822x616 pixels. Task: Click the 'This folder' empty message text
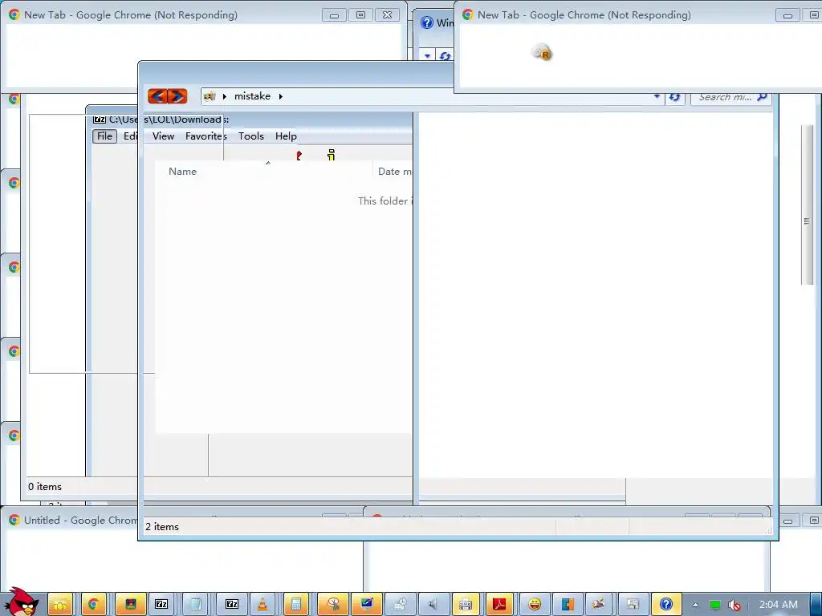(x=385, y=201)
